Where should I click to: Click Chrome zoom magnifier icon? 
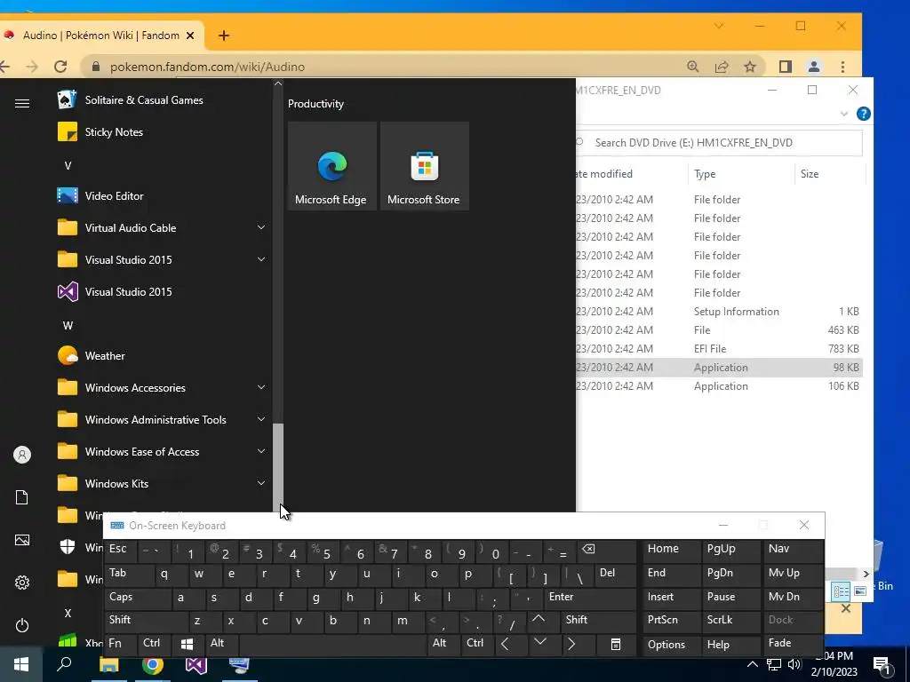pos(693,67)
